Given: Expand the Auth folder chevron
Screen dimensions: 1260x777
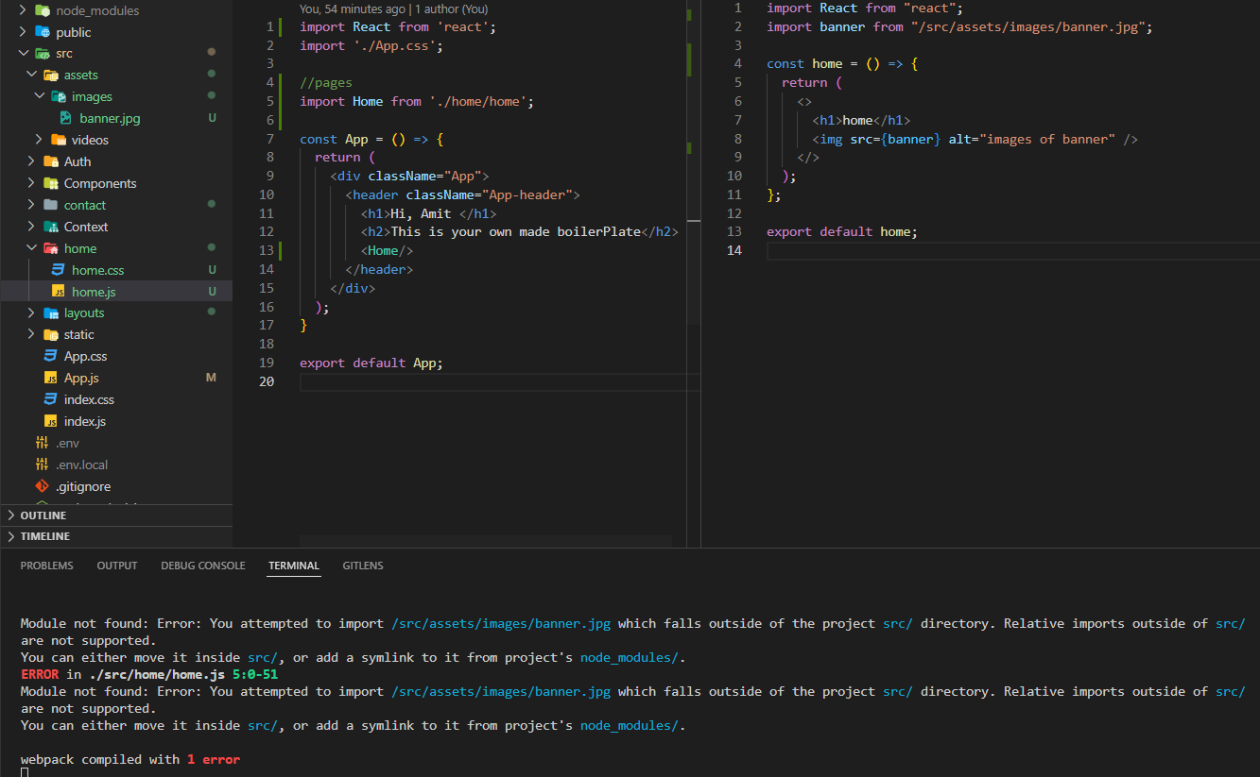Looking at the screenshot, I should click(30, 162).
